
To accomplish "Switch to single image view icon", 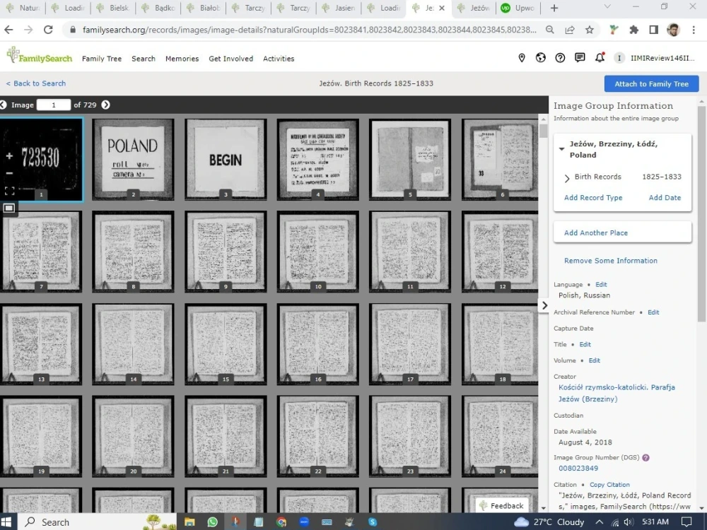I will [9, 208].
